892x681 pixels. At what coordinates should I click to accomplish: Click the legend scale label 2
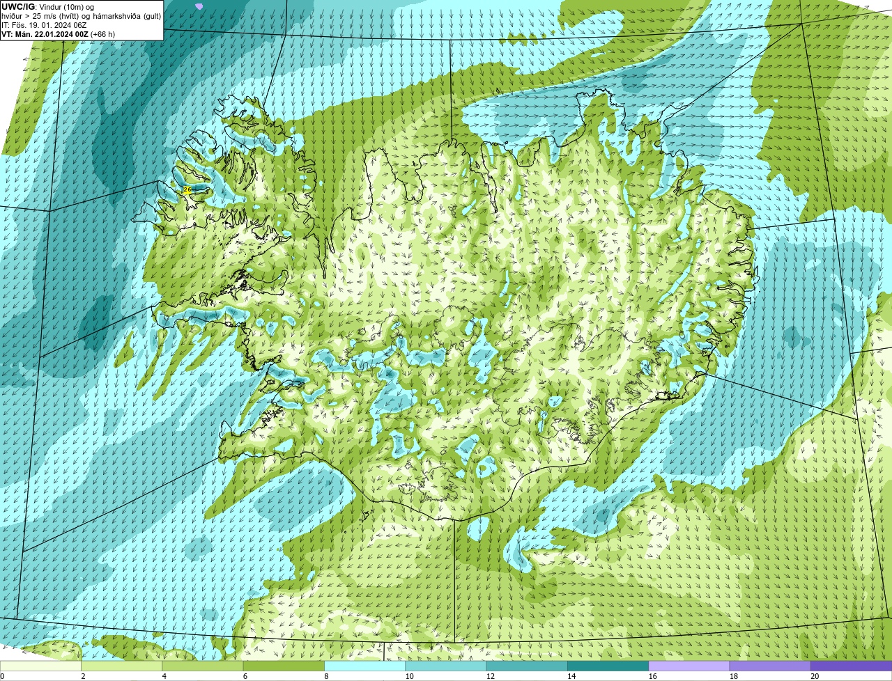coord(83,676)
